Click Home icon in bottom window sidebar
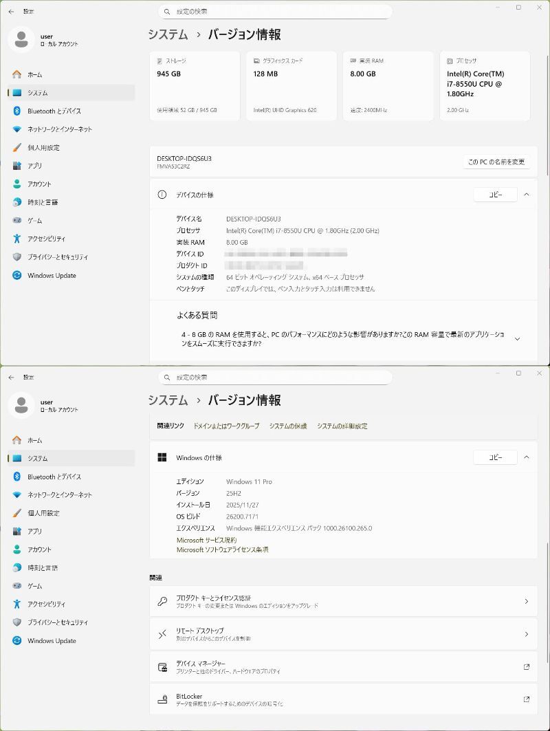550x731 pixels. 16,440
